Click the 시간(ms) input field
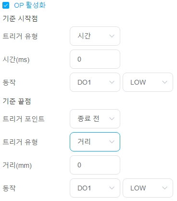Image resolution: width=177 pixels, height=201 pixels. click(x=95, y=59)
